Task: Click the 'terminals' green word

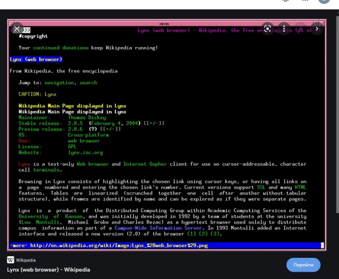Action: 46,170
